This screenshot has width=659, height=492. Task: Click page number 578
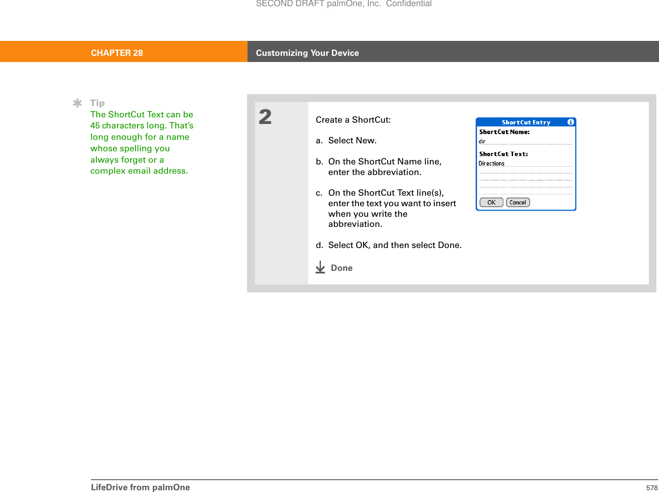pos(652,488)
